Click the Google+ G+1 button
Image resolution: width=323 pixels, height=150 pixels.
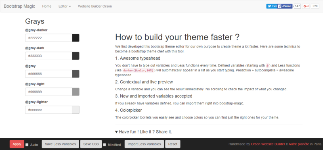(x=306, y=6)
